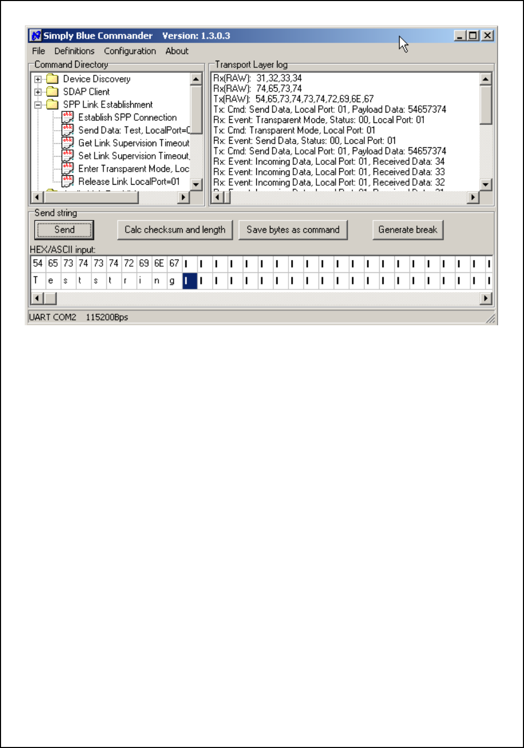Click the SPP Link Establishment folder icon

click(52, 105)
